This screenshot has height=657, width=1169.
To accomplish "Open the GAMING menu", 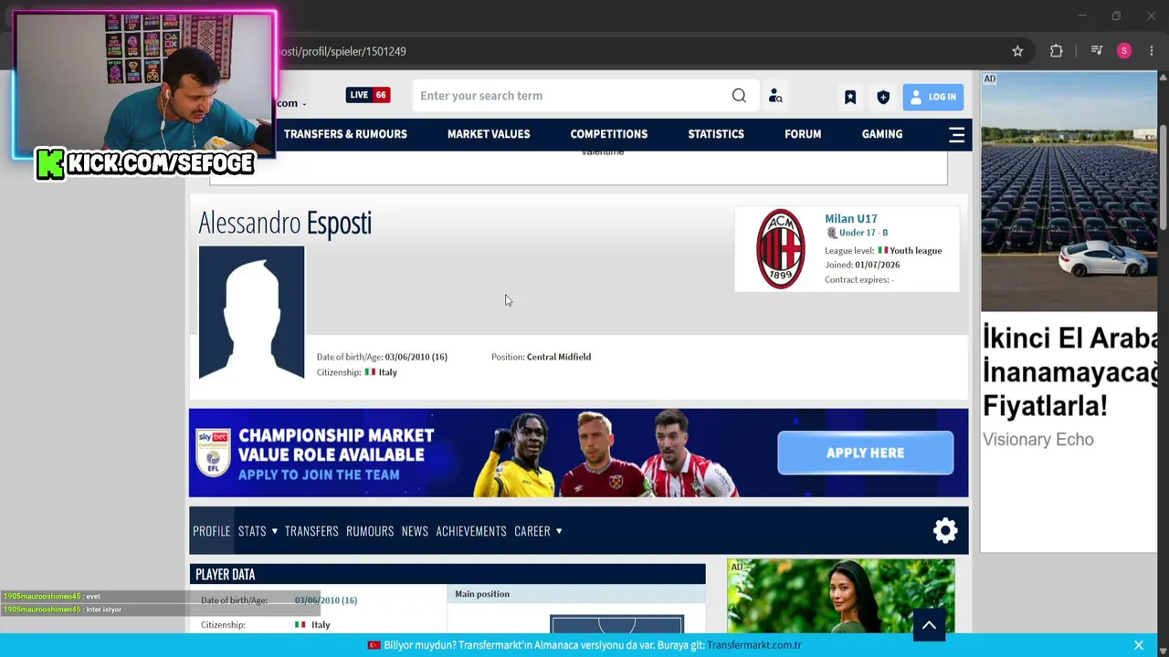I will [x=882, y=134].
